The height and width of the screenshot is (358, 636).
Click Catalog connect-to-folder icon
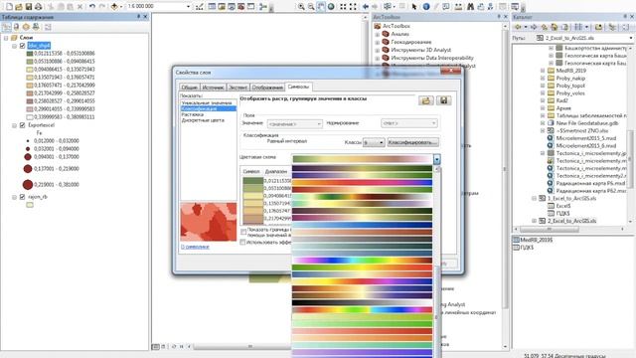click(x=598, y=27)
